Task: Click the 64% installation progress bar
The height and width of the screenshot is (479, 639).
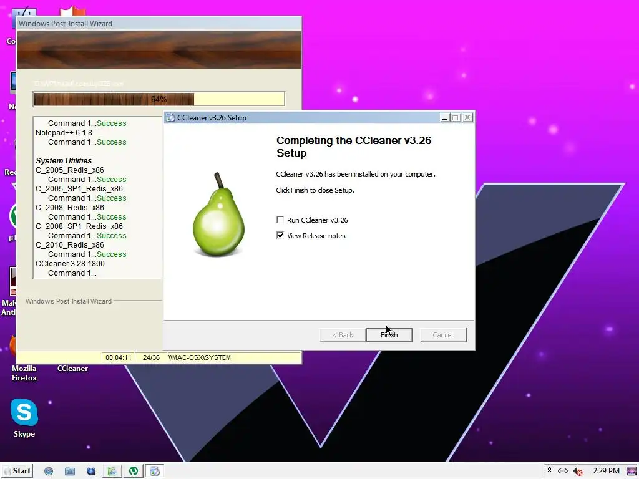Action: click(159, 99)
